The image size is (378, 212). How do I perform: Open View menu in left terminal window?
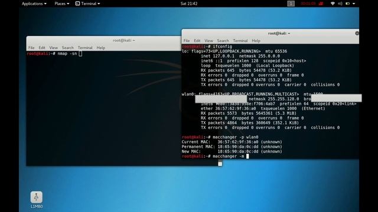click(x=54, y=48)
